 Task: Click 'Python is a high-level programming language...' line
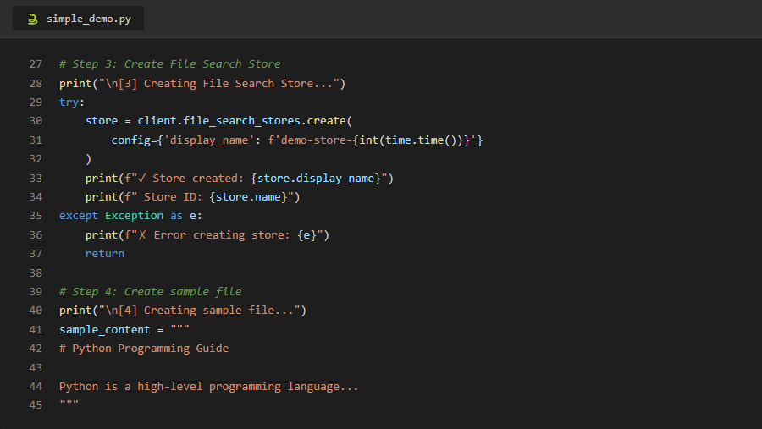point(209,387)
